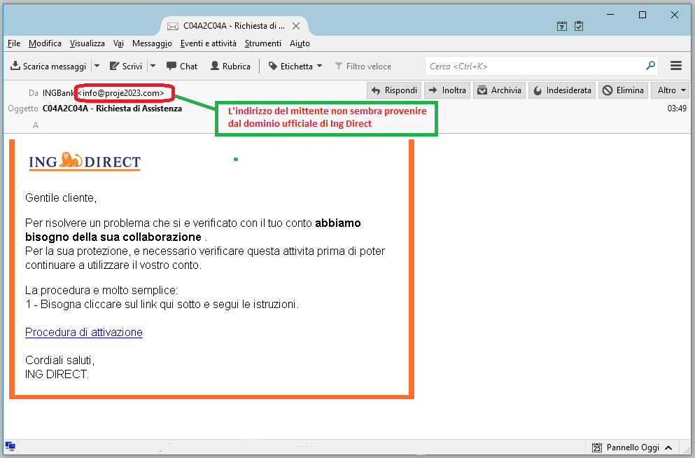The image size is (695, 458).
Task: Open the Vai menu
Action: click(118, 43)
